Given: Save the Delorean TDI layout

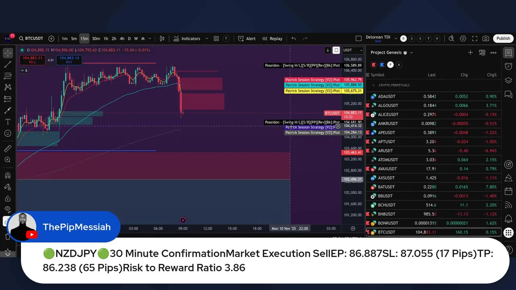Looking at the screenshot, I should point(378,41).
